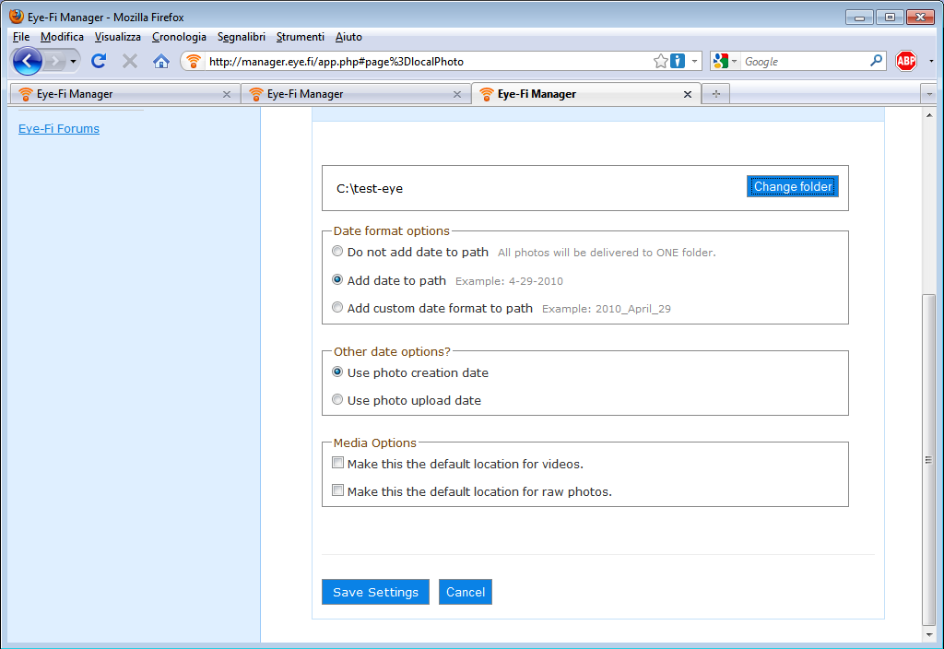
Task: Open the Cronologia menu
Action: point(179,37)
